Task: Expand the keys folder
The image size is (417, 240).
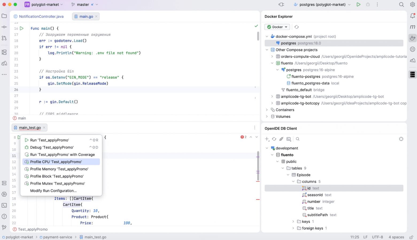Action: 293,222
